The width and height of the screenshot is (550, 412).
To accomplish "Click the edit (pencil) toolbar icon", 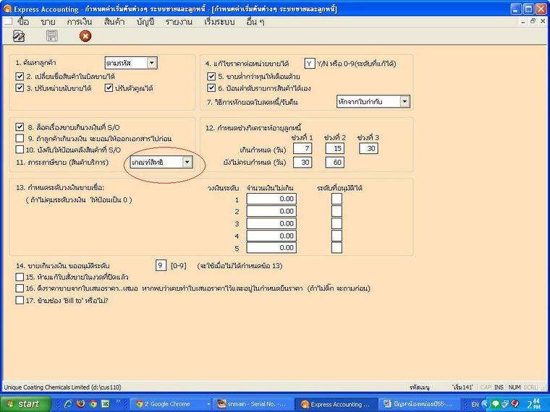I will [x=17, y=35].
